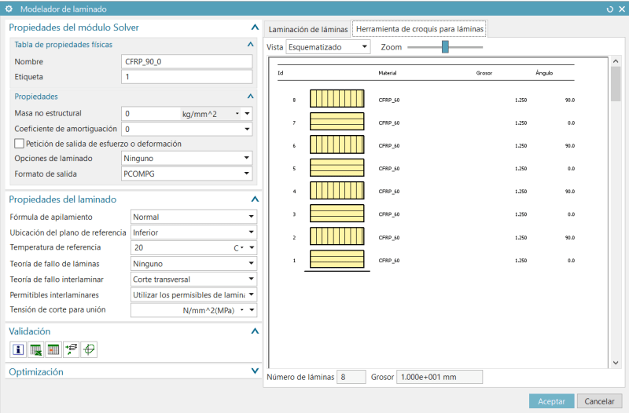Select the ply 7 layer graphic
Screen dimensions: 629x413
click(x=337, y=122)
